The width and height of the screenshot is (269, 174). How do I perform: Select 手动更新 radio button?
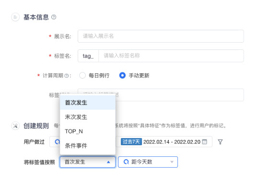(x=122, y=75)
